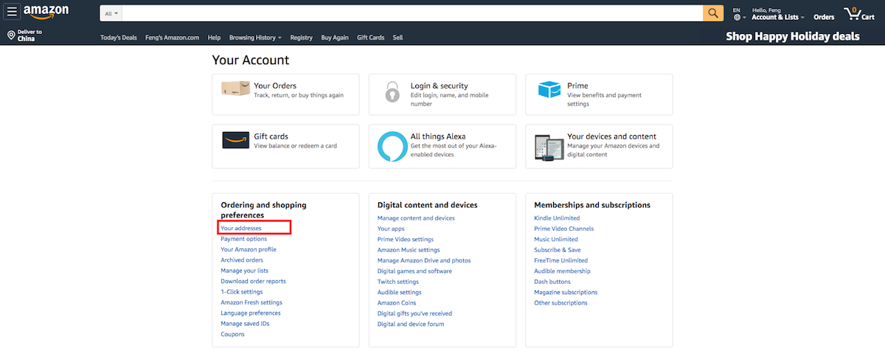Open Manage Amazon Drive and photos link
885x351 pixels.
(424, 260)
